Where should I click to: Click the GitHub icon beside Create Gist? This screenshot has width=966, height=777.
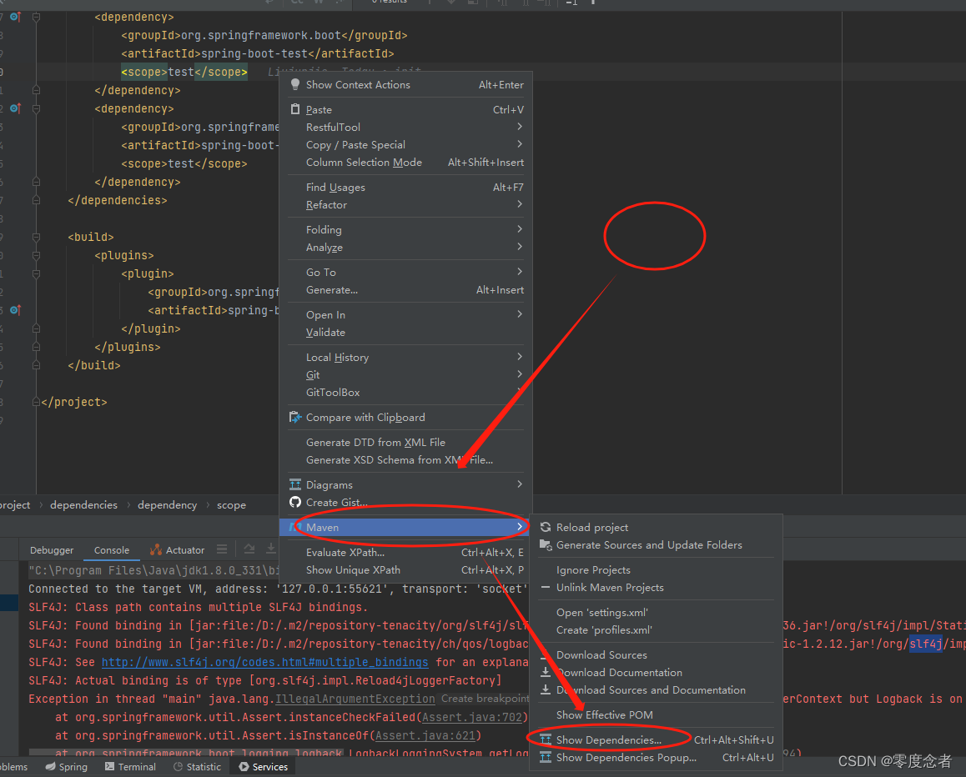tap(295, 502)
